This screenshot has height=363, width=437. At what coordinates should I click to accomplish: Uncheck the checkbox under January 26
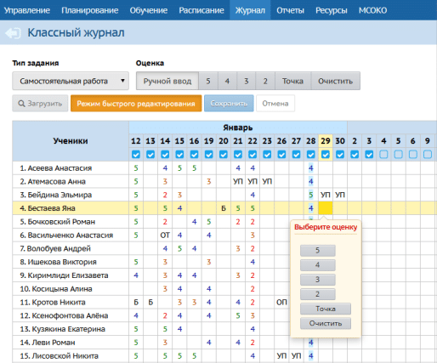281,155
